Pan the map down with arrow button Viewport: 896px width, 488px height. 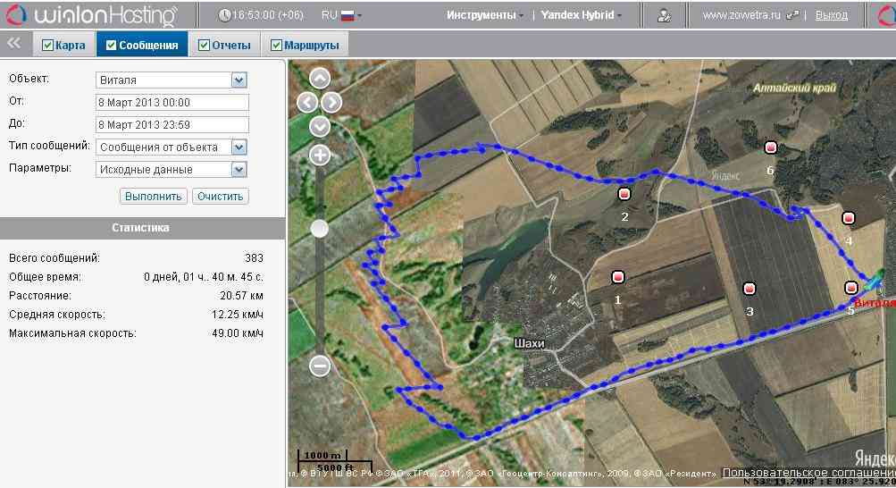(320, 126)
